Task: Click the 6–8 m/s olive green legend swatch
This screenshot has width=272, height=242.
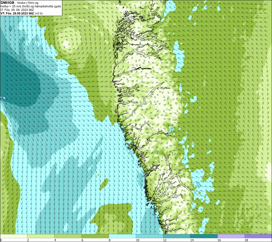Action: pyautogui.click(x=95, y=236)
